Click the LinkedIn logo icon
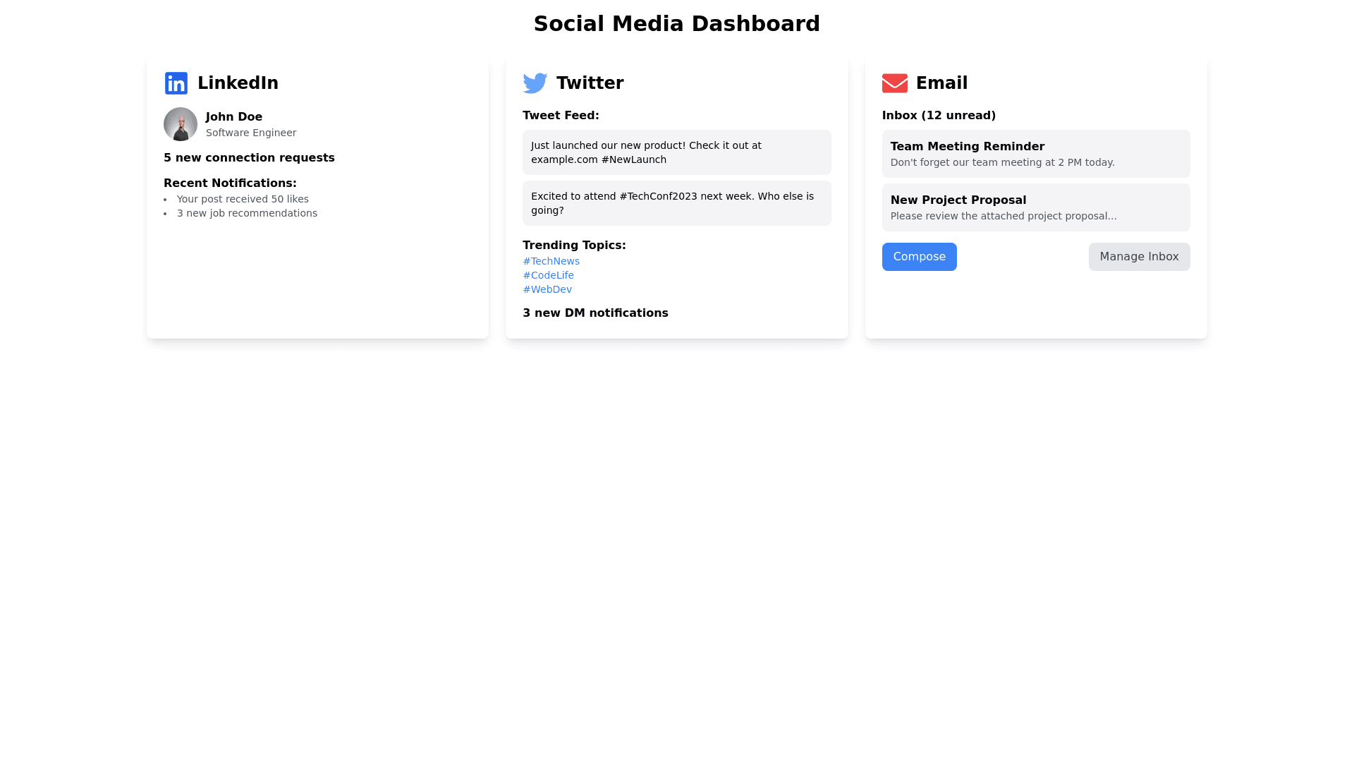1354x762 pixels. tap(176, 83)
